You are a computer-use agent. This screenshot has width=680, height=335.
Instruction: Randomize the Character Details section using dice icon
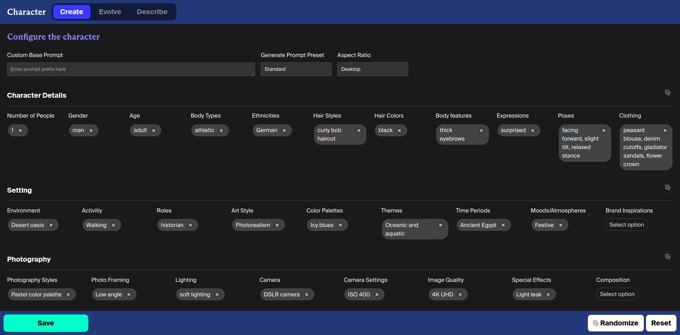pos(668,93)
